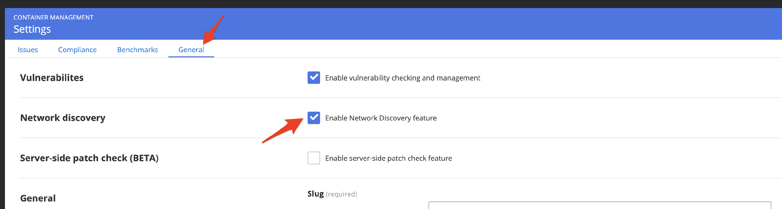Image resolution: width=782 pixels, height=209 pixels.
Task: Uncheck the vulnerability checking and management checkbox
Action: [x=314, y=78]
